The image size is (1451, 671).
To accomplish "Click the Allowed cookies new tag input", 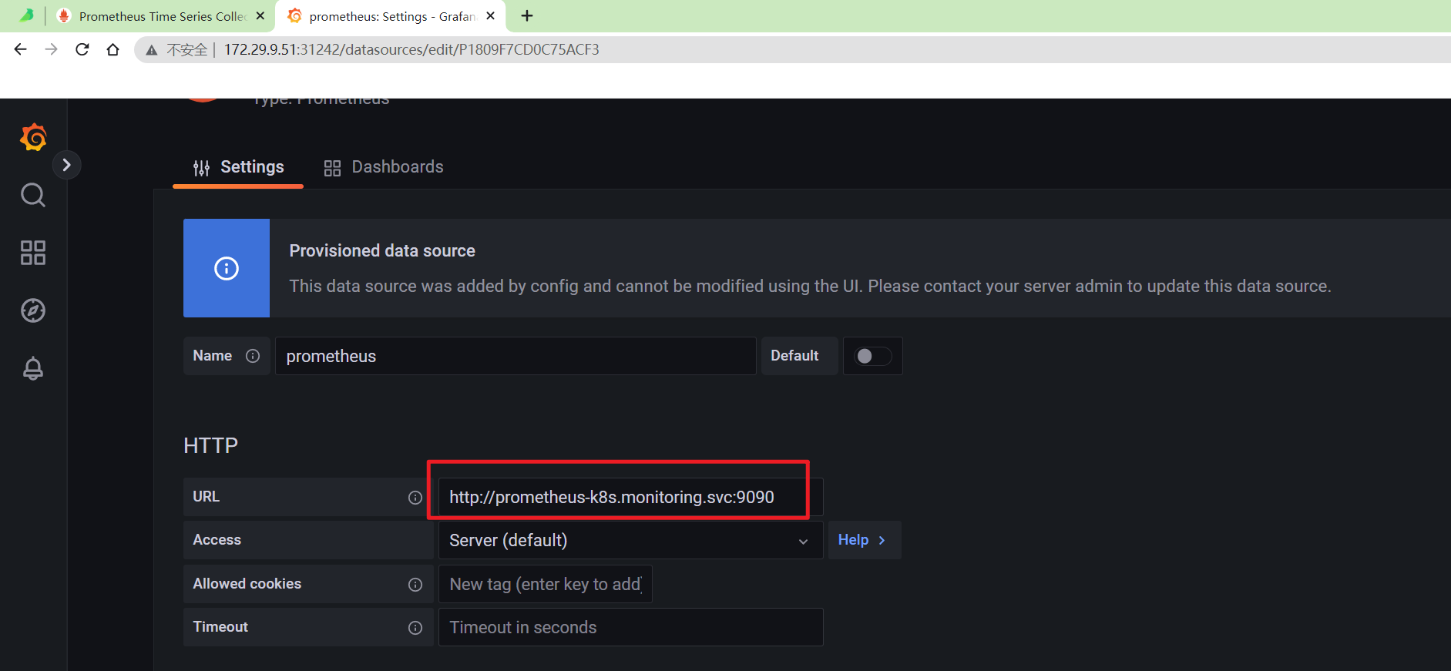I will (546, 584).
